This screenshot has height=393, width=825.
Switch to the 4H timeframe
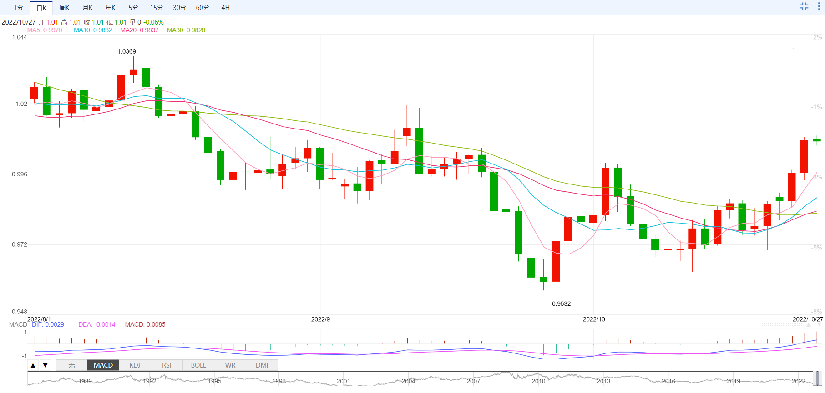tap(225, 8)
